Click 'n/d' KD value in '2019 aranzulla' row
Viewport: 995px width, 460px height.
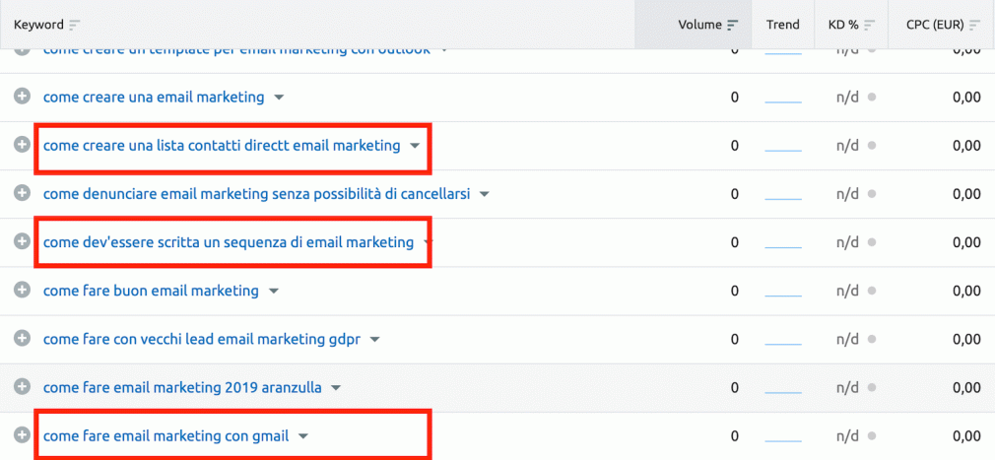tap(848, 387)
